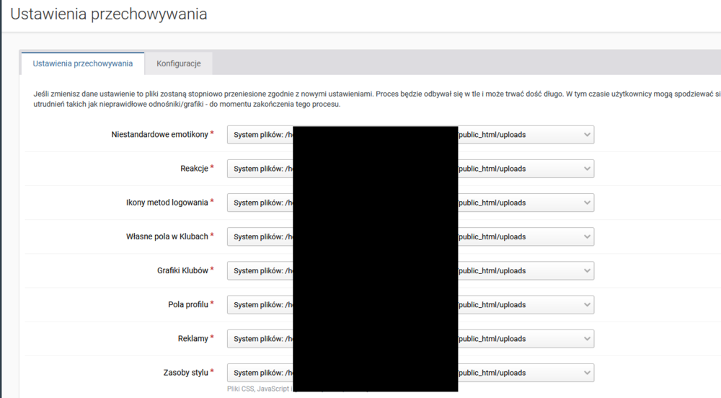Click the Grafiki Klubów field label
The width and height of the screenshot is (721, 398).
coord(182,270)
